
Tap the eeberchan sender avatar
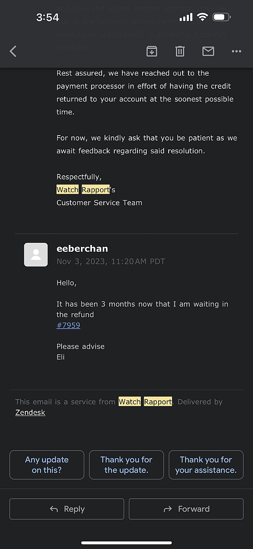(x=36, y=255)
